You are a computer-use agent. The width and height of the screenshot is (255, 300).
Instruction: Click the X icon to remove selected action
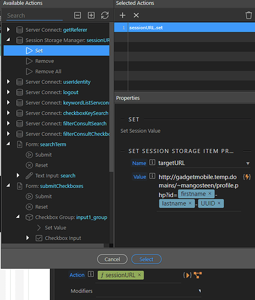click(136, 15)
